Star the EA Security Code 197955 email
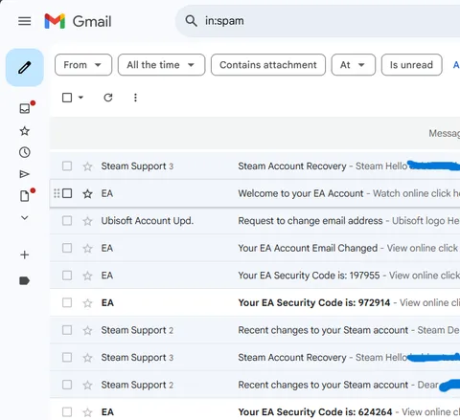This screenshot has height=420, width=460. tap(87, 276)
